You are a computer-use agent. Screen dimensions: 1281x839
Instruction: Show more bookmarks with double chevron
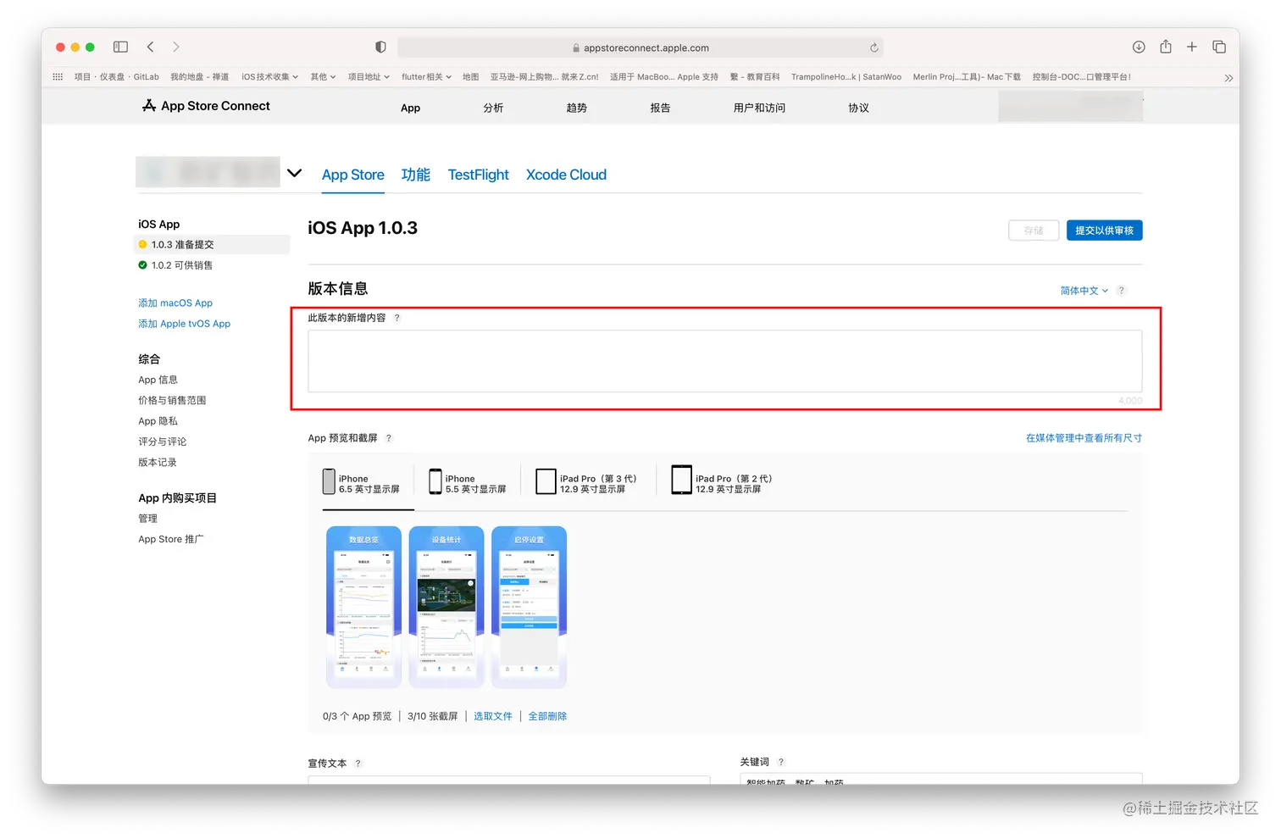point(1228,77)
